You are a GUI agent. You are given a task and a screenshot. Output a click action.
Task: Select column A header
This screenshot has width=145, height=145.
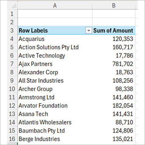(55, 5)
